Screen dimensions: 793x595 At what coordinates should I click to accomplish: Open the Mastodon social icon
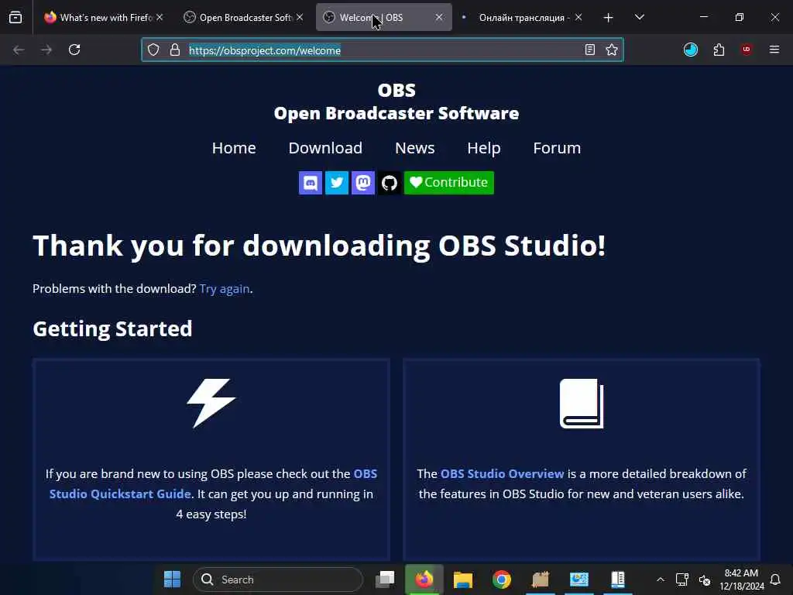(362, 183)
